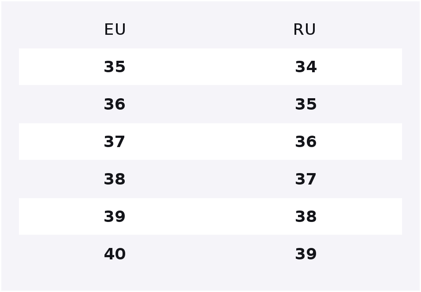This screenshot has height=292, width=421.
Task: Select EU size 38 cell
Action: tap(115, 179)
